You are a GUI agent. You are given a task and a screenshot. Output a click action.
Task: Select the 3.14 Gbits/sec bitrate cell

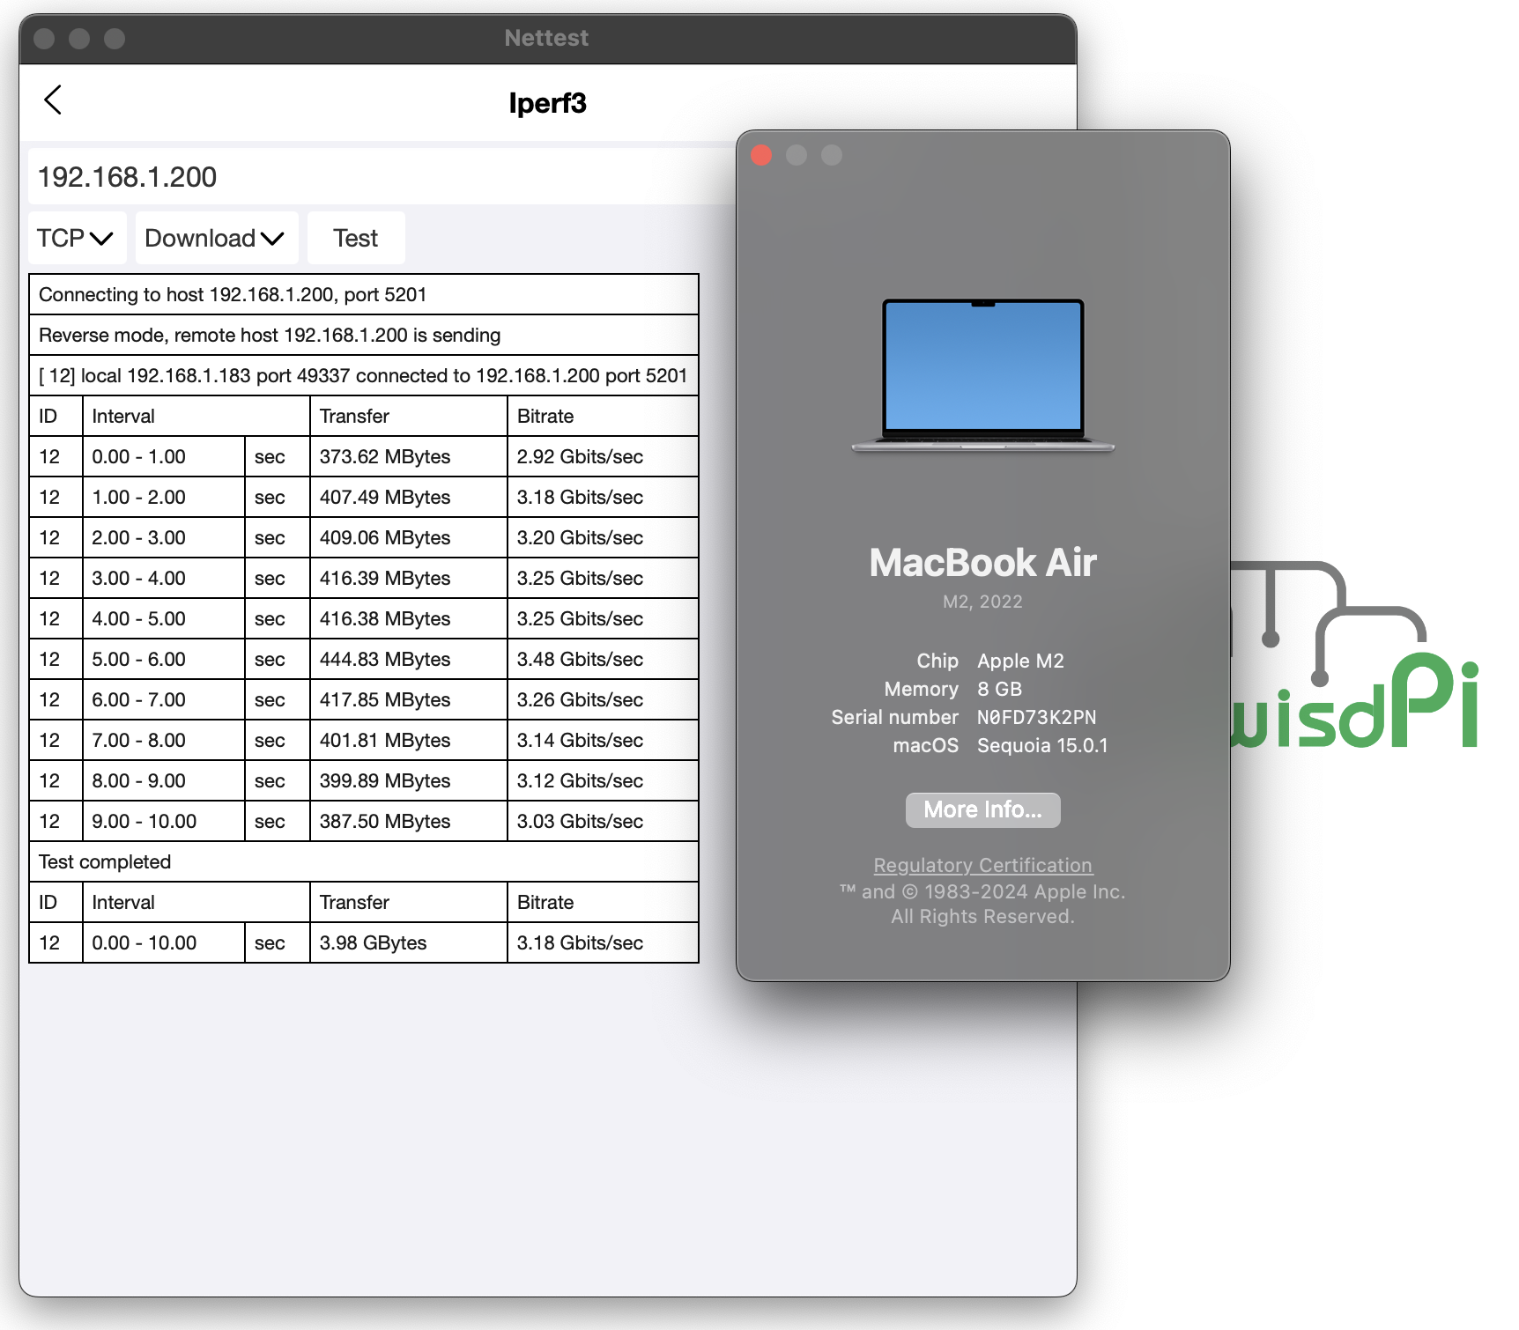click(603, 740)
